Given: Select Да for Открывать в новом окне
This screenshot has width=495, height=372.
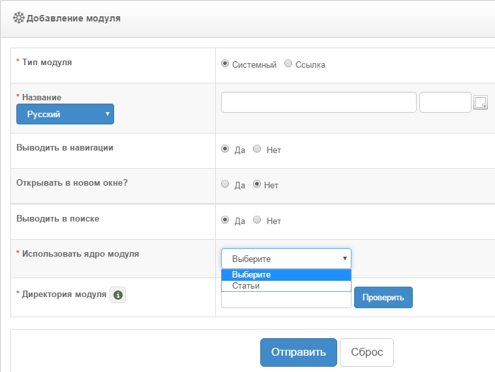Looking at the screenshot, I should [x=225, y=184].
